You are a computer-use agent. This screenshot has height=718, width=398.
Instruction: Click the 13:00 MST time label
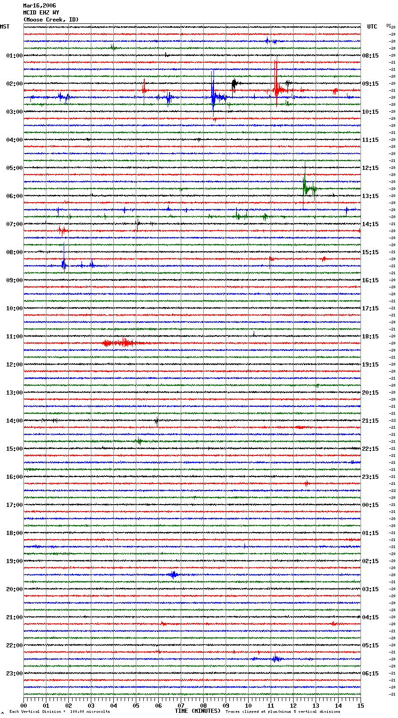coord(14,393)
